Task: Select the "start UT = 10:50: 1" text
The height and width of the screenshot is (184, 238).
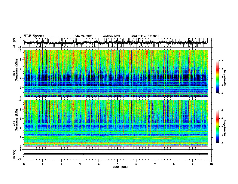Action: coord(145,36)
